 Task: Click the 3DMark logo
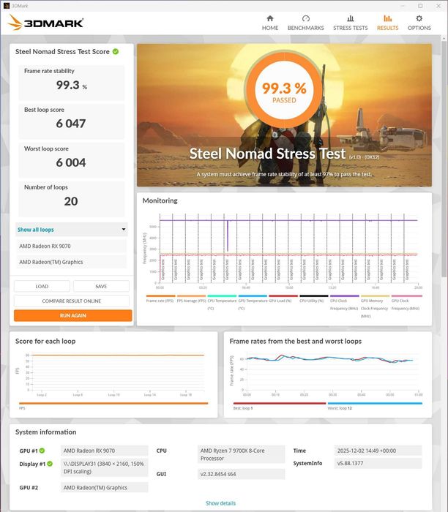coord(45,23)
